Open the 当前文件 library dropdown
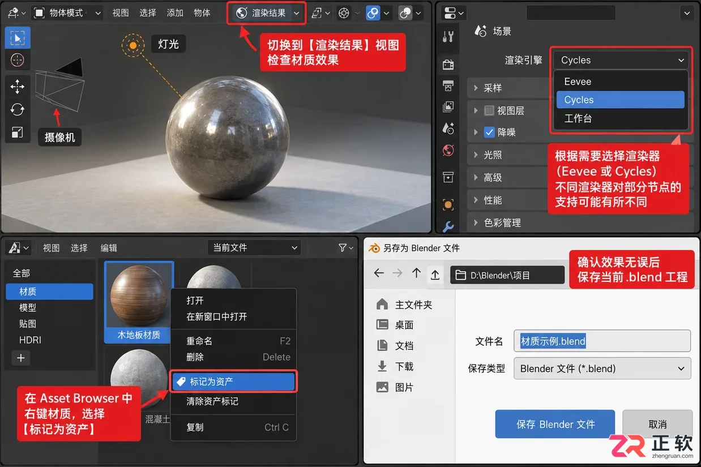The width and height of the screenshot is (701, 467). 254,247
